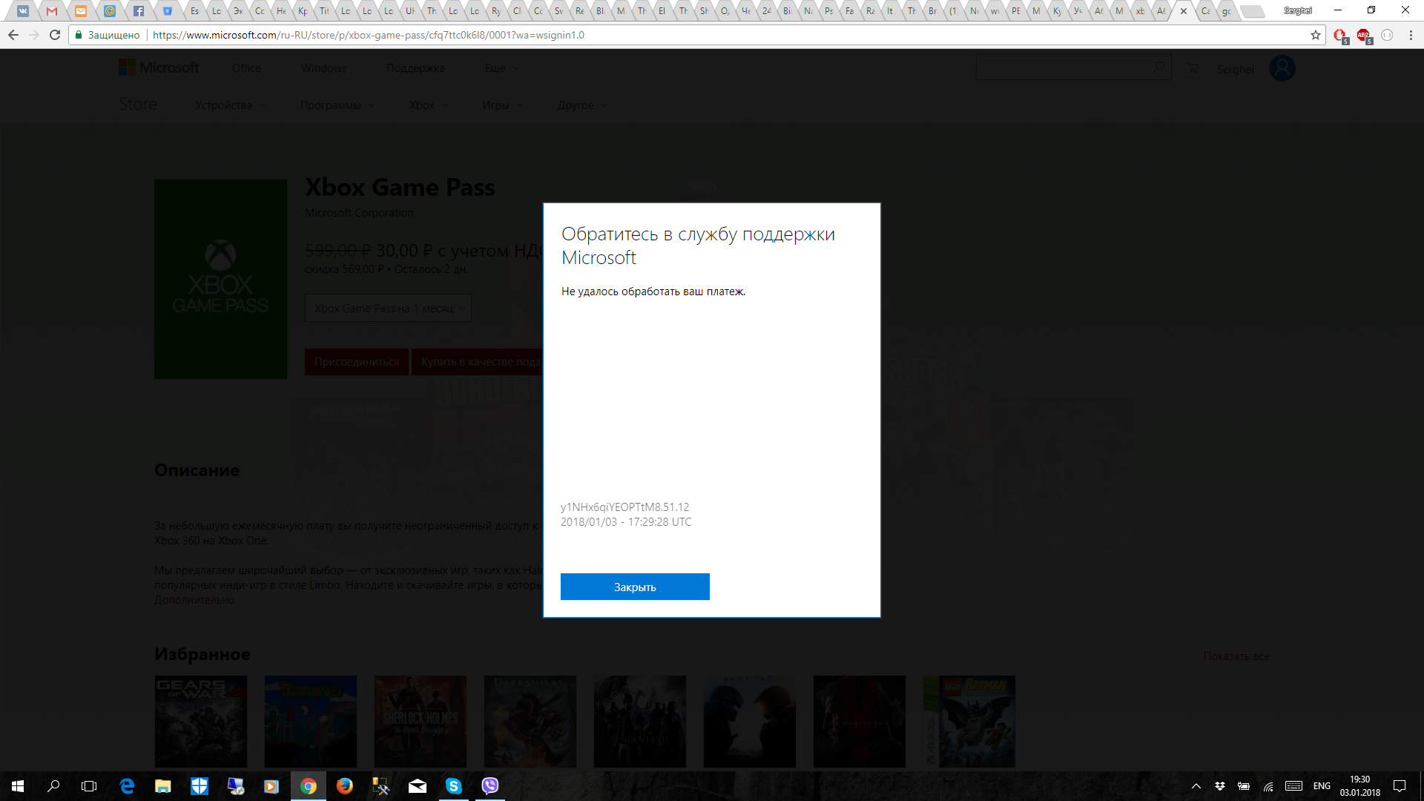Open the Дополнительно link in the description
The height and width of the screenshot is (801, 1424).
point(193,599)
